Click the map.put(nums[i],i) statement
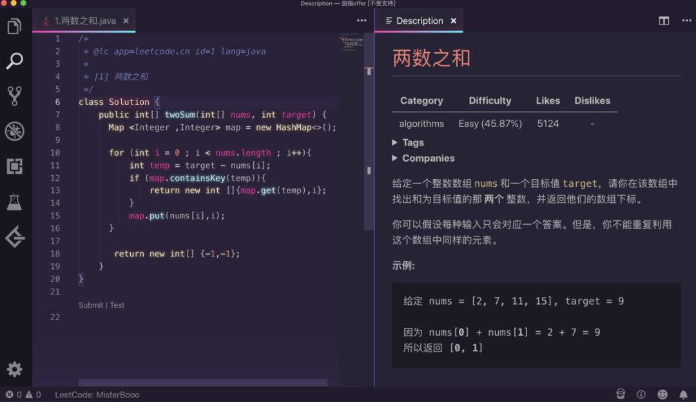Viewport: 696px width, 402px height. coord(177,216)
